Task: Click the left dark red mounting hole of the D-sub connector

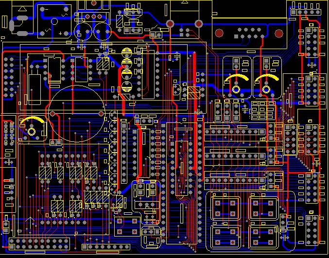Action: 219,33
